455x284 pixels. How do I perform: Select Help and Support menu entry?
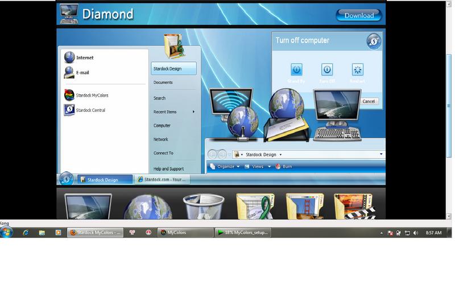[x=168, y=169]
